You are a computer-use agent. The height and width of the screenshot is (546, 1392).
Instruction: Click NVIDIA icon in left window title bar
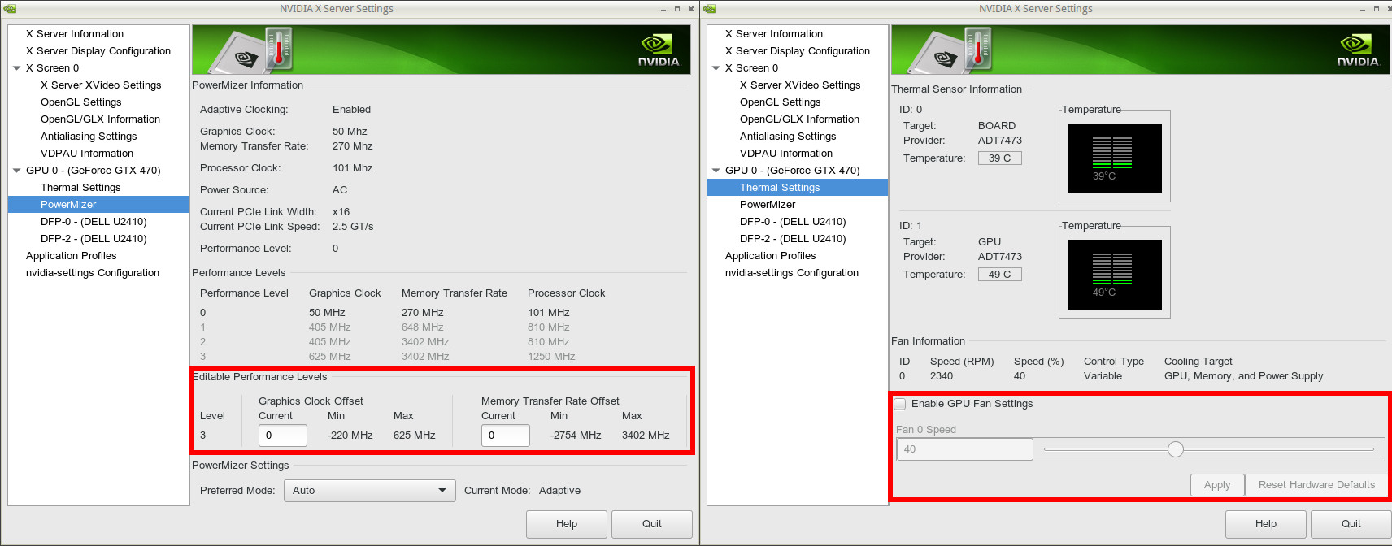pos(10,8)
